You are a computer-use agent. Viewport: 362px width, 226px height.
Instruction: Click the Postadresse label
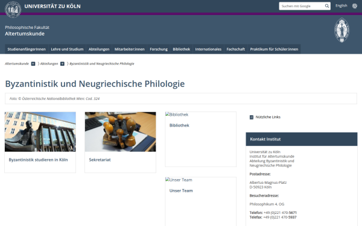260,174
